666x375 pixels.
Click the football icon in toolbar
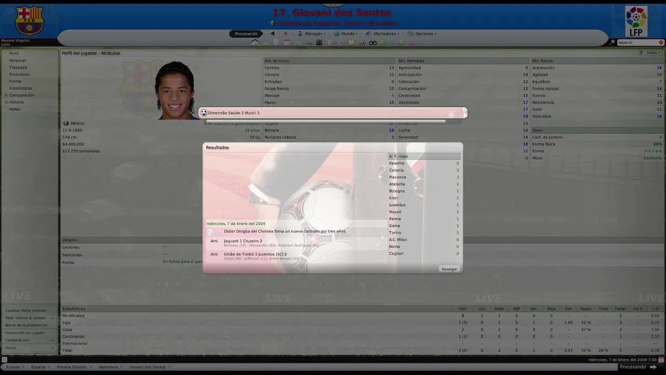(363, 43)
